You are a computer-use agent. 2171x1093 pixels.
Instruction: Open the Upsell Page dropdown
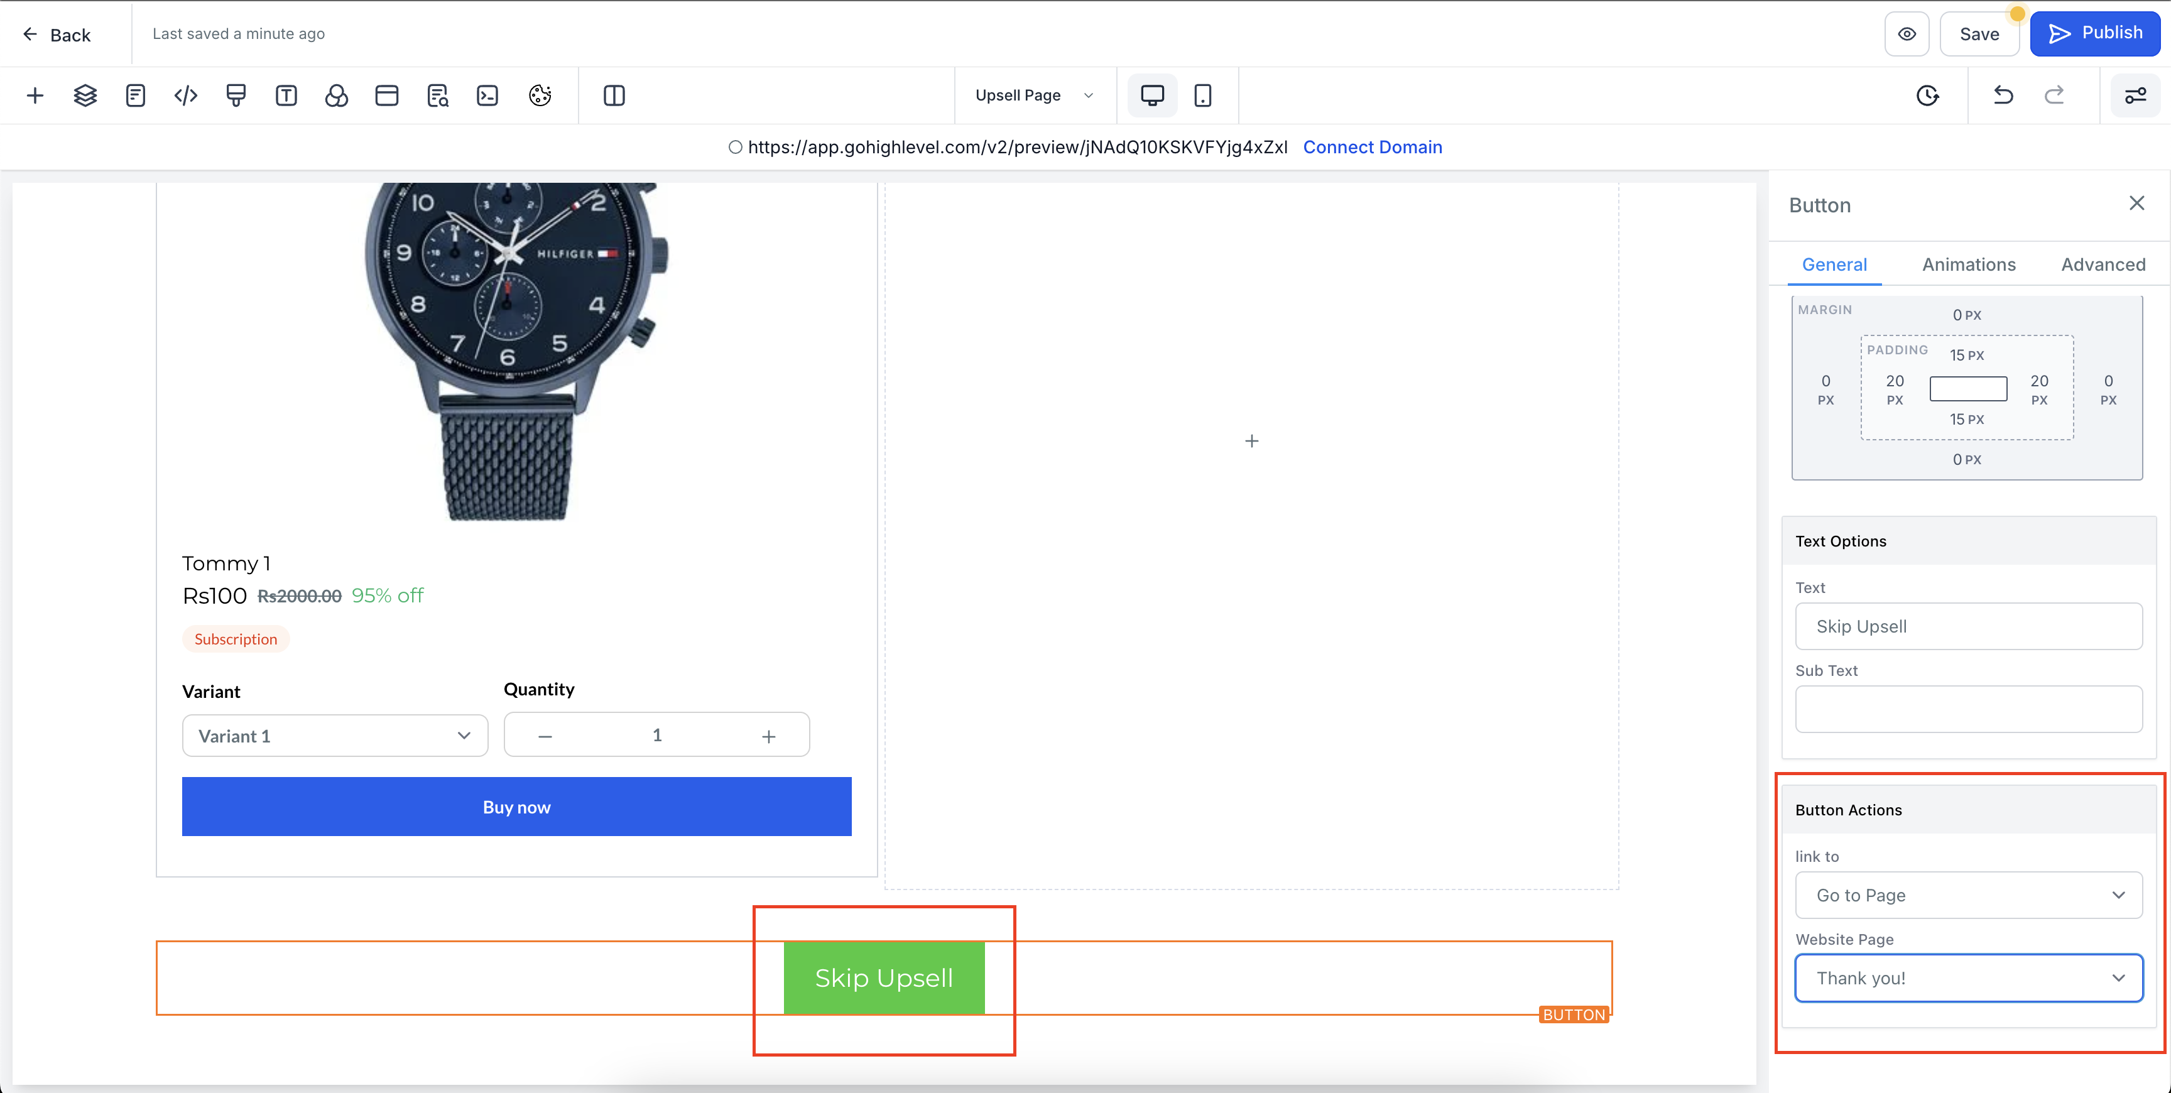click(1034, 95)
